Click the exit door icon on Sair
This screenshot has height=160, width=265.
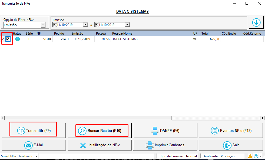(227, 145)
